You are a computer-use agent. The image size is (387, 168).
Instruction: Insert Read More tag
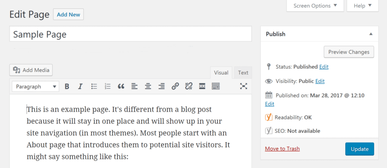click(x=202, y=86)
